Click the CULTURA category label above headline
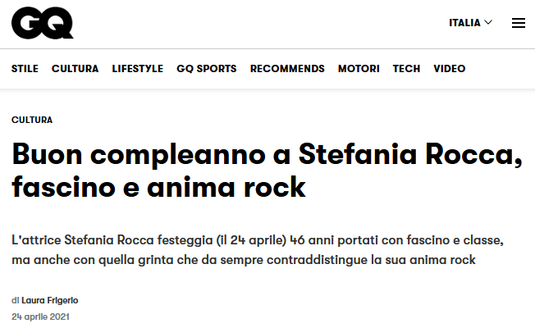Image resolution: width=535 pixels, height=328 pixels. [x=32, y=120]
